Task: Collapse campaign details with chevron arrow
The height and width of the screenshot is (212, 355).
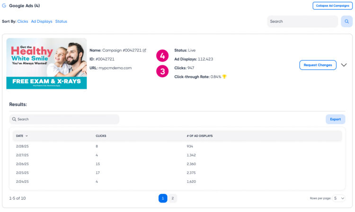Action: click(x=344, y=65)
